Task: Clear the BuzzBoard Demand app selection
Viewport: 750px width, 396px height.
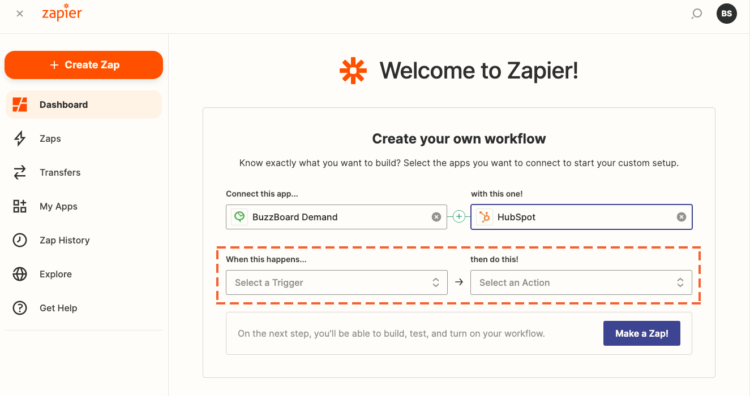Action: click(436, 217)
